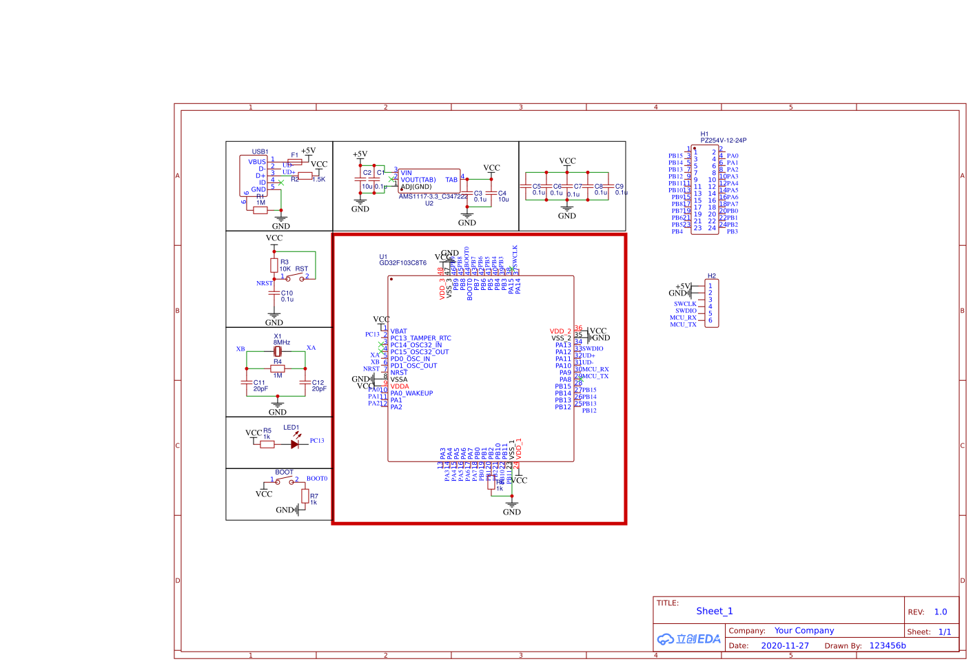
Task: Select the VDDA pin label on U1
Action: [x=400, y=386]
